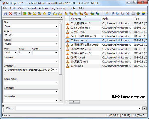
Task: Click the VLC cone icon beside 05.Beast.mp3
Action: pos(68,40)
